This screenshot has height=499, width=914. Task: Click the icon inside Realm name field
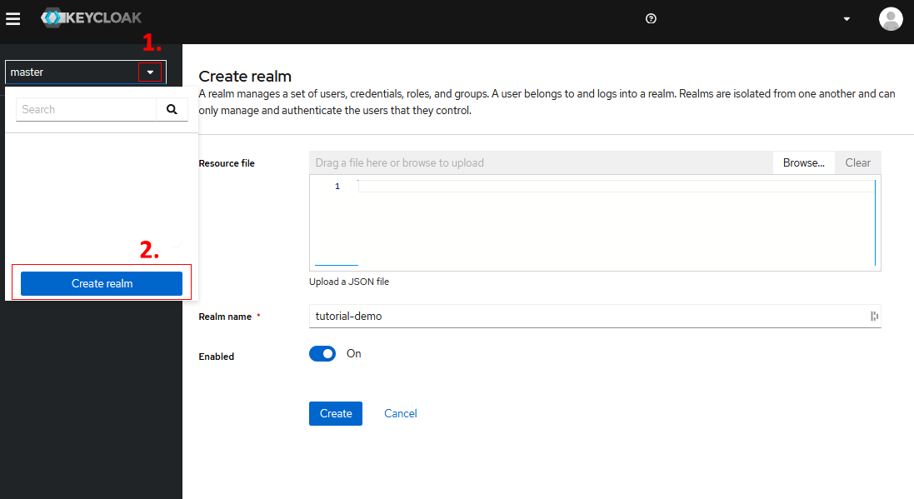coord(874,316)
